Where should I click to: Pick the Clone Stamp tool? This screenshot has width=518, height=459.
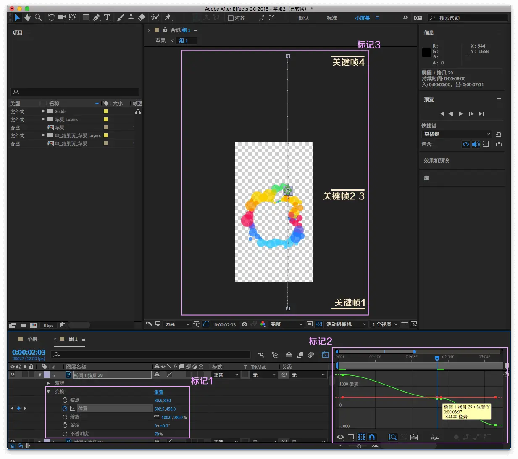tap(131, 17)
